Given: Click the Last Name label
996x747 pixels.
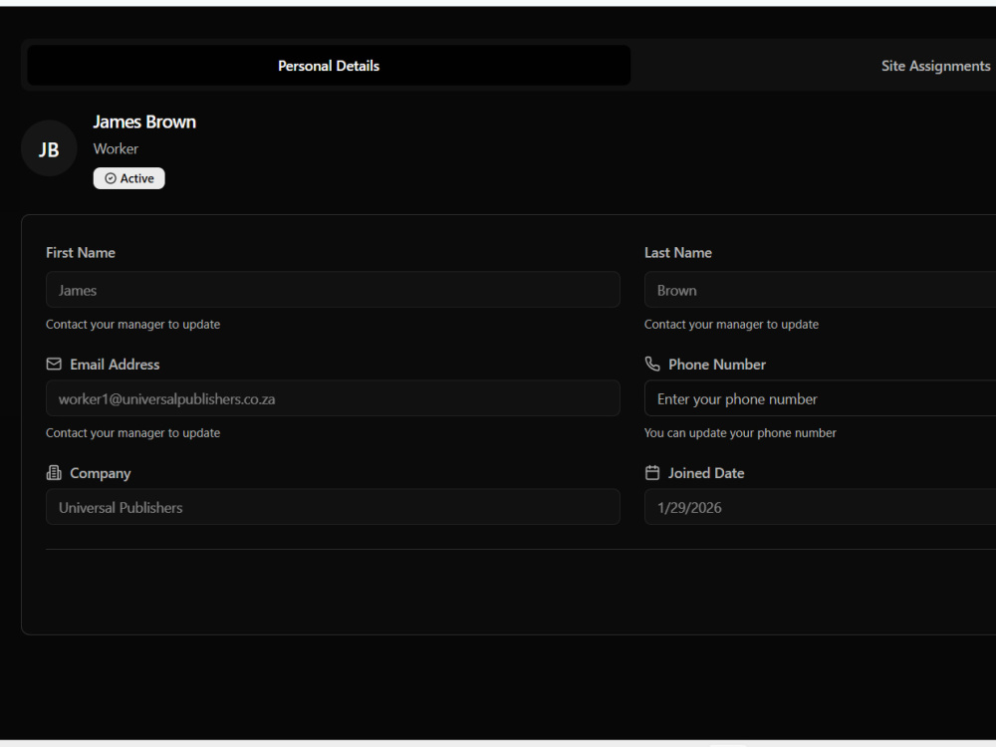Looking at the screenshot, I should 677,253.
